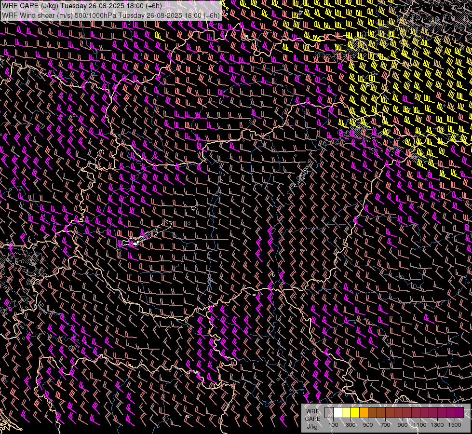Click the CAPE word in the legend
Screen dimensions: 472x434
[x=312, y=419]
